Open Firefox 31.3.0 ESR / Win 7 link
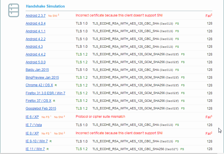224x154 pixels. pos(45,93)
